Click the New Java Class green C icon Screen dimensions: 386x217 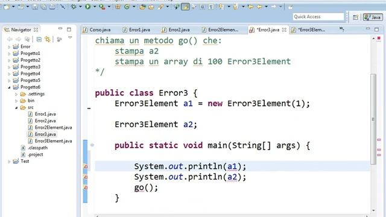pyautogui.click(x=127, y=7)
